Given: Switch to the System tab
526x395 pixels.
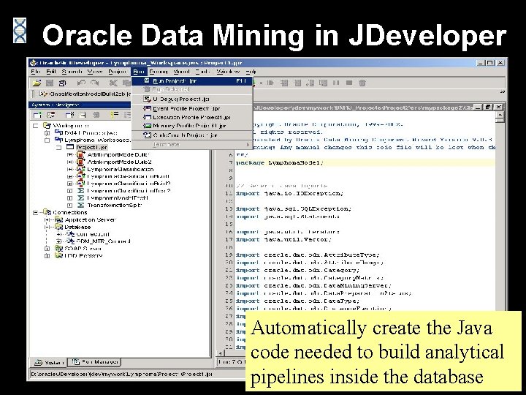Looking at the screenshot, I should pyautogui.click(x=49, y=362).
